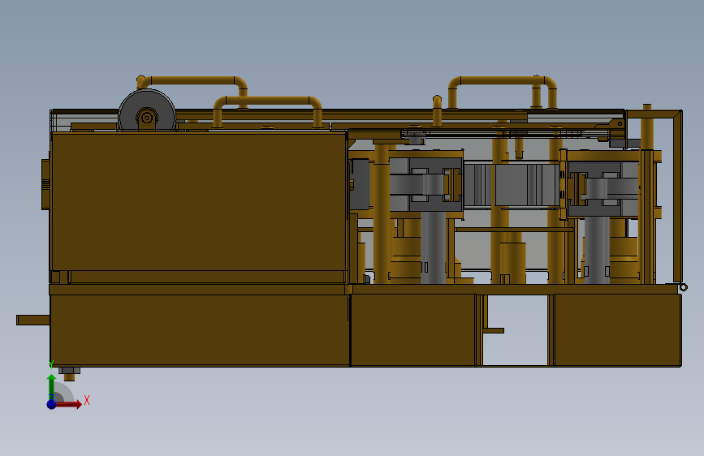Select the gray motor block in the center

[512, 185]
